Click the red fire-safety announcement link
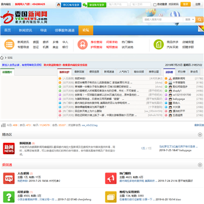204x204 pixels. [x=66, y=65]
